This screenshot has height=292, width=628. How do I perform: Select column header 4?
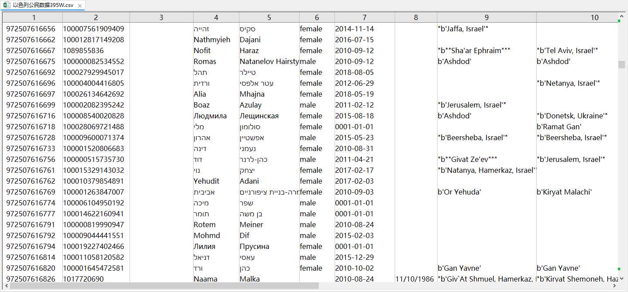(216, 17)
